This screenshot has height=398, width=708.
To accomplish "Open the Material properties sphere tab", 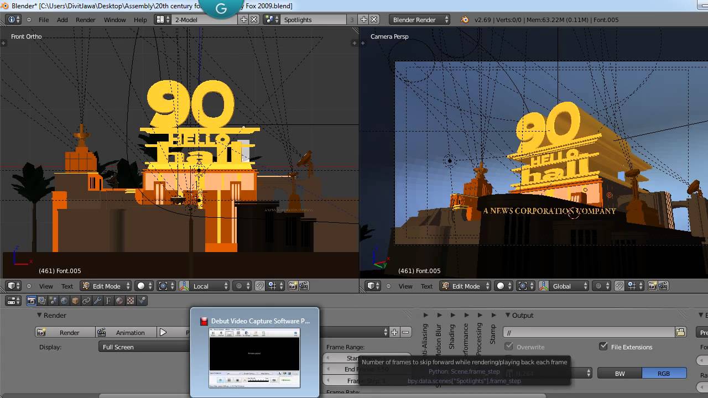I will [119, 301].
